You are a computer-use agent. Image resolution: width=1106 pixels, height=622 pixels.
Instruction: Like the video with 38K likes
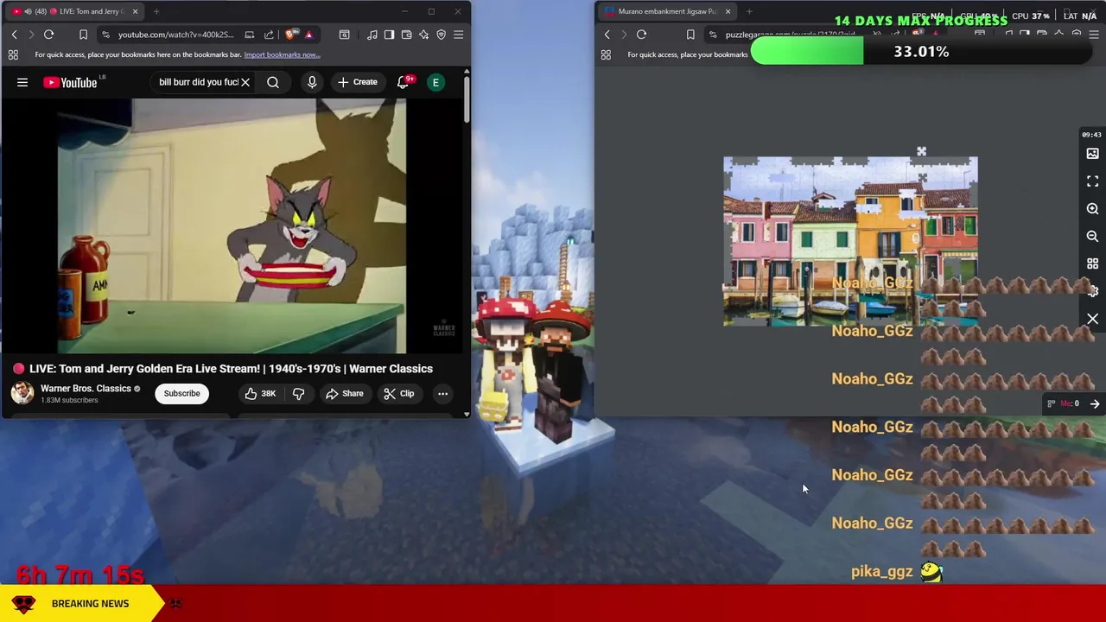pyautogui.click(x=259, y=393)
